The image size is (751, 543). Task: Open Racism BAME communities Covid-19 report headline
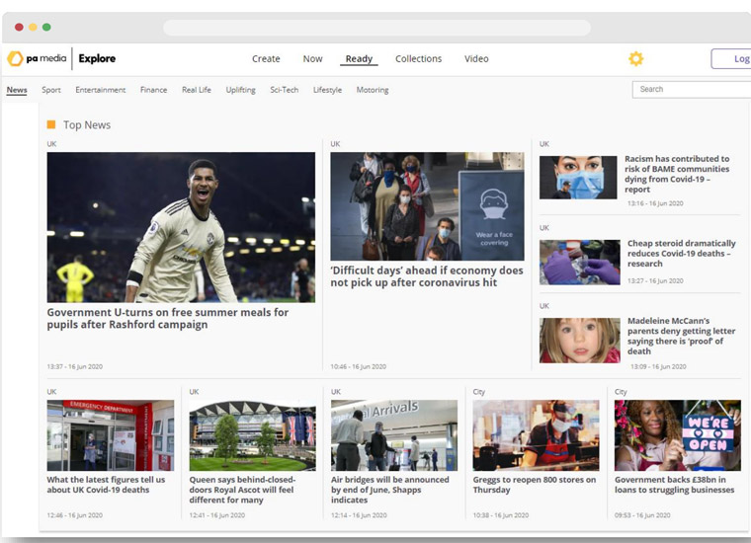677,174
